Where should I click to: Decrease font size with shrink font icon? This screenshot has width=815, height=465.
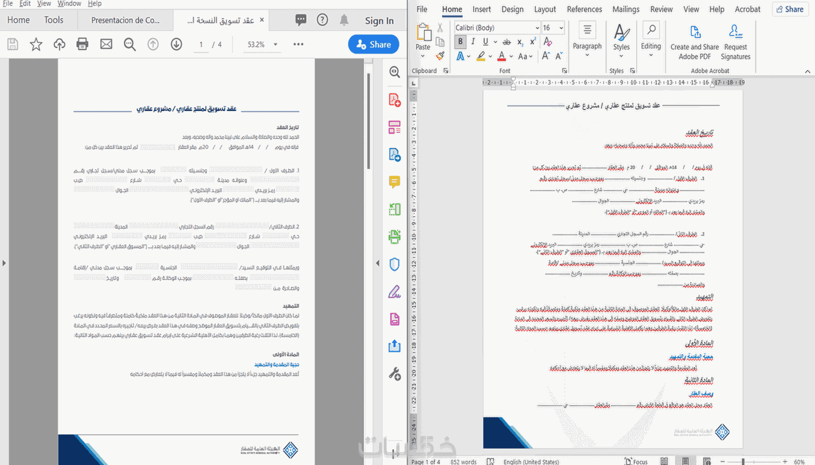click(559, 56)
